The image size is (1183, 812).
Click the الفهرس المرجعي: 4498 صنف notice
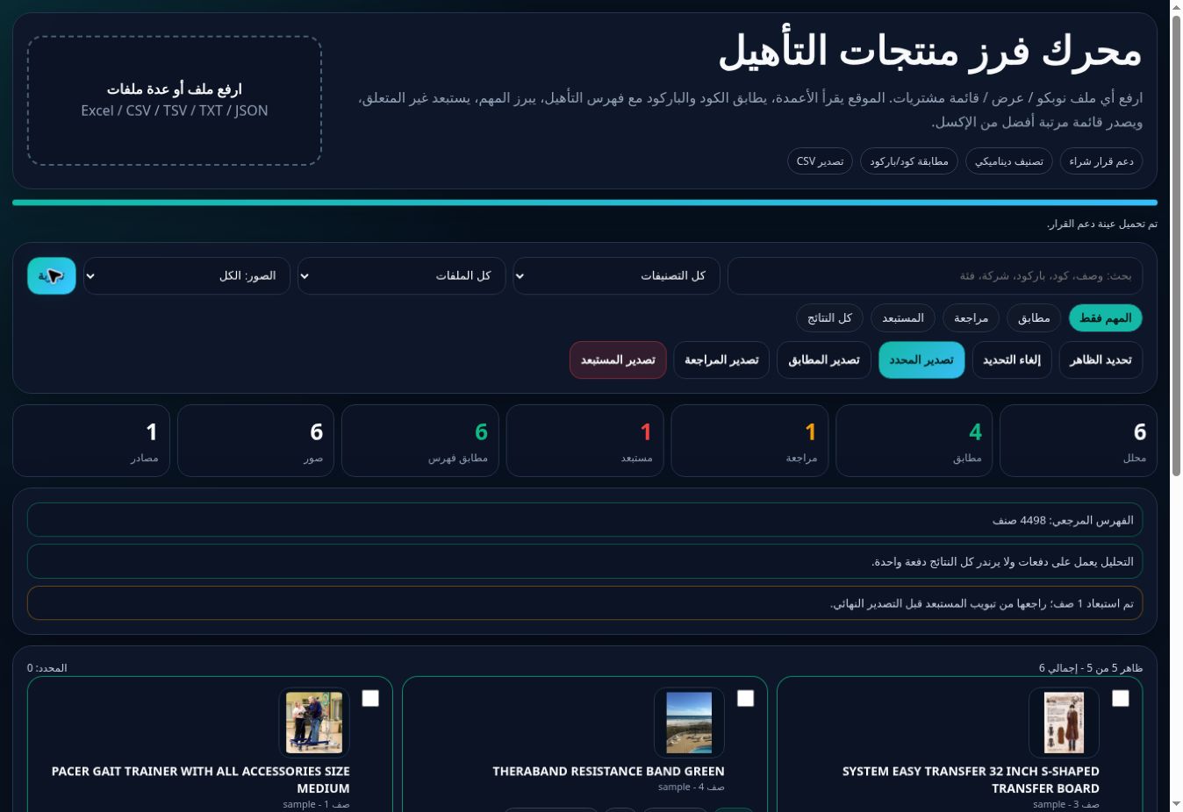(584, 520)
